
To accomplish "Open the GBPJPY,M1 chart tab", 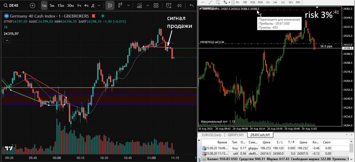I will tap(235, 135).
